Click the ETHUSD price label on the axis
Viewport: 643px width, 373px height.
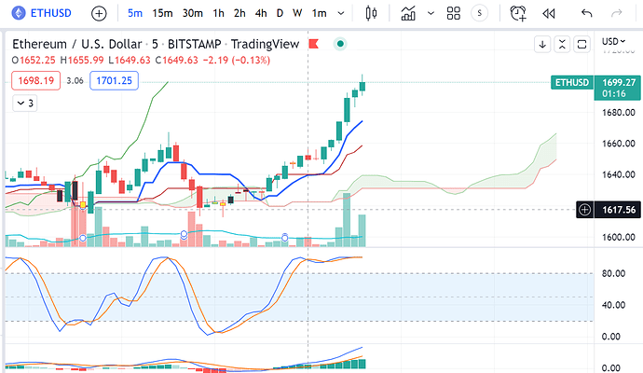click(x=571, y=82)
